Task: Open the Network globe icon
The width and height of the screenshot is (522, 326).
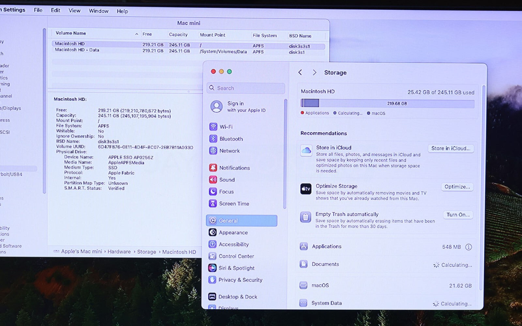Action: pos(213,151)
